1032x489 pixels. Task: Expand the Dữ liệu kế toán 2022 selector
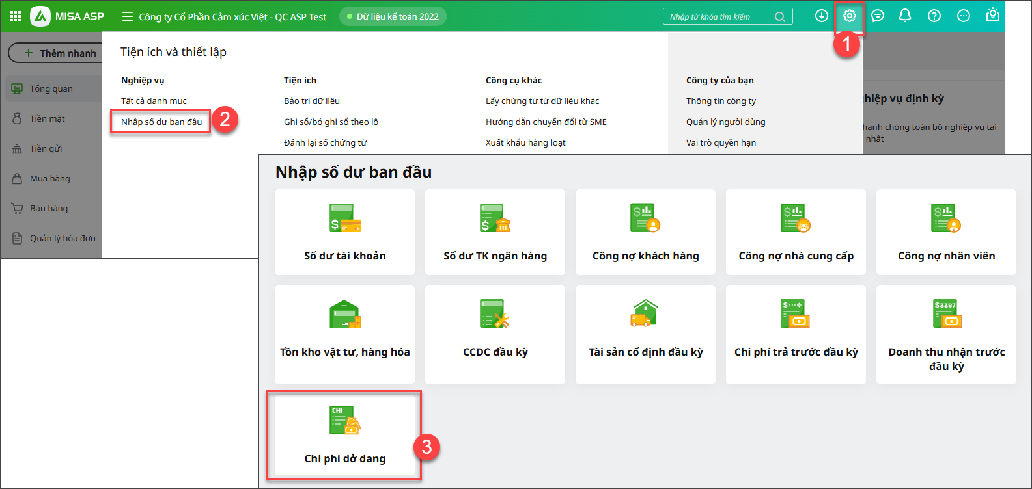(x=393, y=16)
